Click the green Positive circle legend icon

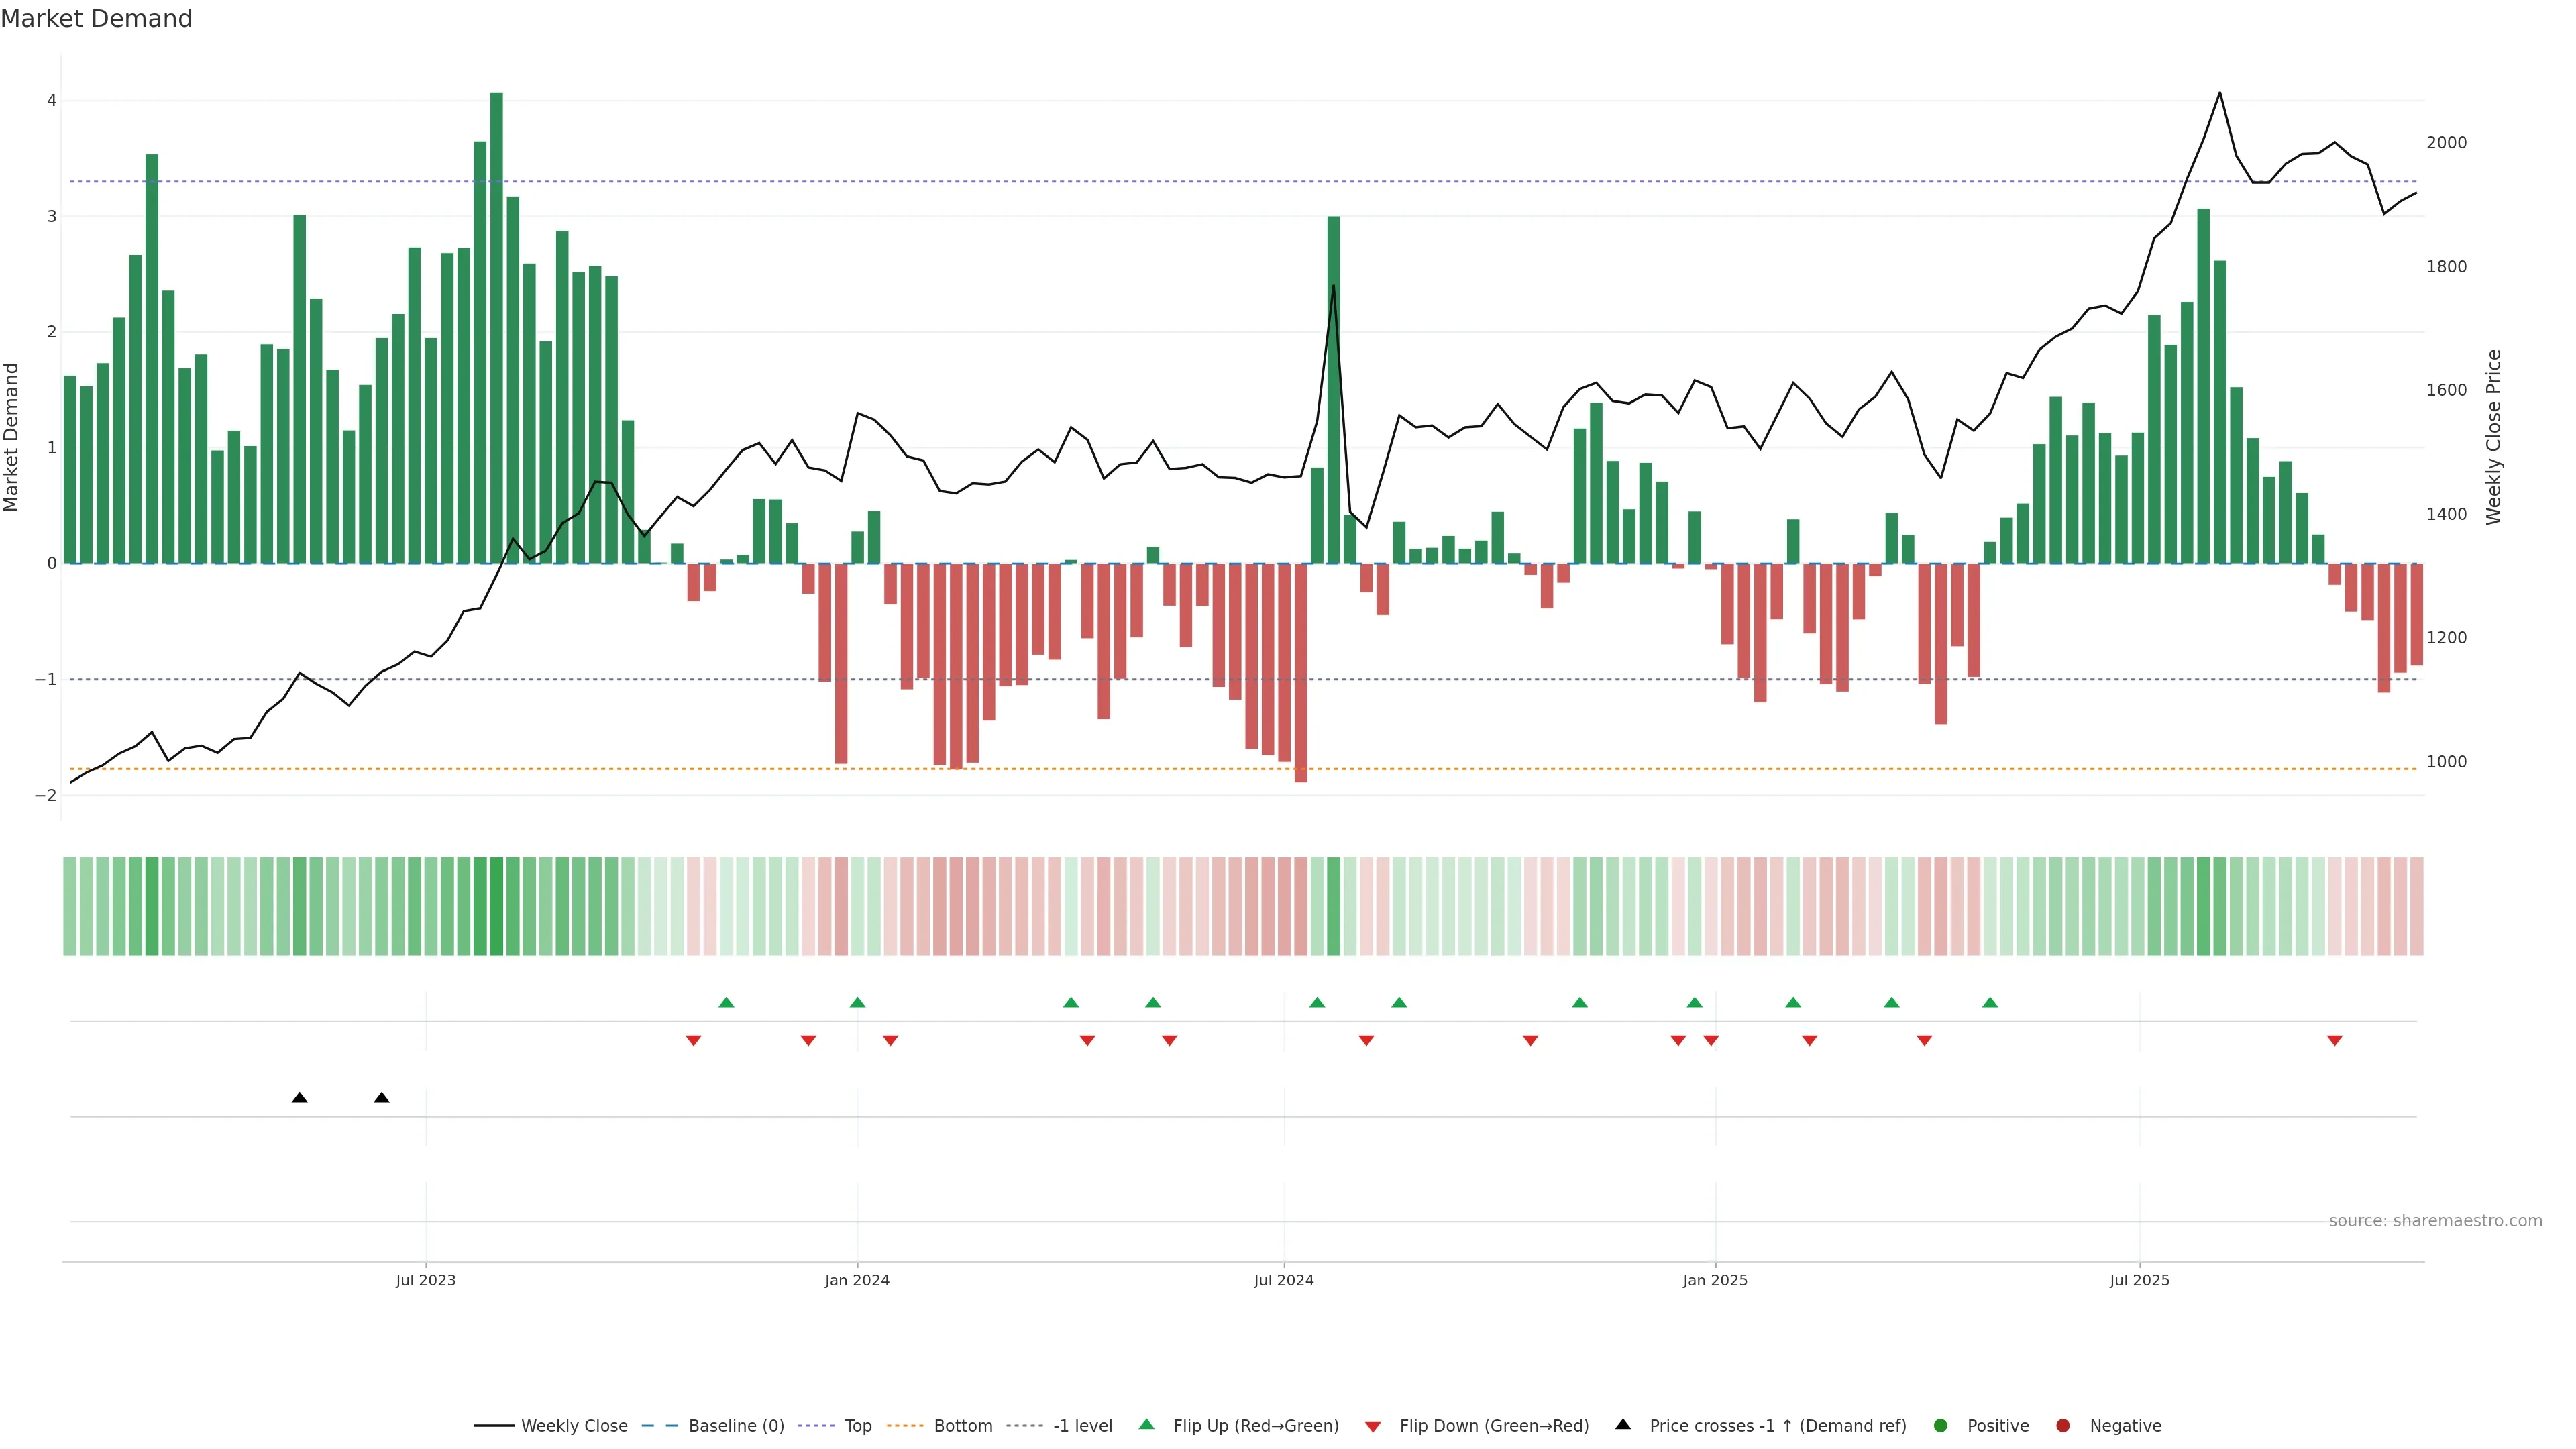point(1941,1425)
